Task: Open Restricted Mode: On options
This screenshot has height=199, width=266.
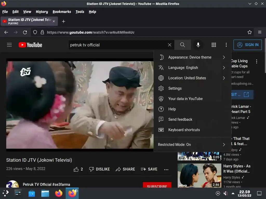Action: 192,145
